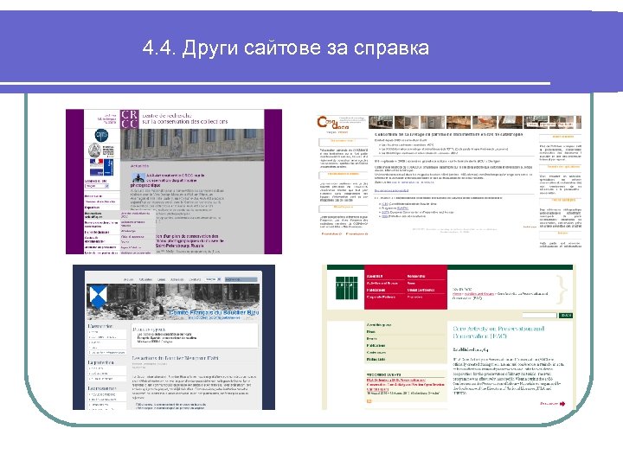Image resolution: width=623 pixels, height=467 pixels.
Task: Click 'Events' in IFLA beige side menu
Action: point(372,339)
